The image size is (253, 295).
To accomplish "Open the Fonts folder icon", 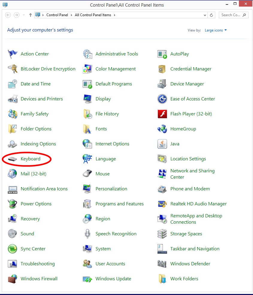I will pos(87,129).
